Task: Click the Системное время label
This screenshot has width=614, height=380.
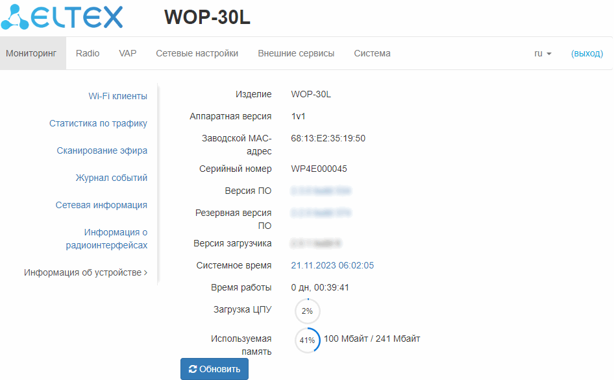Action: pos(234,265)
